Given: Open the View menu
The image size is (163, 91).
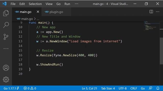Looking at the screenshot, I should click(49, 4).
